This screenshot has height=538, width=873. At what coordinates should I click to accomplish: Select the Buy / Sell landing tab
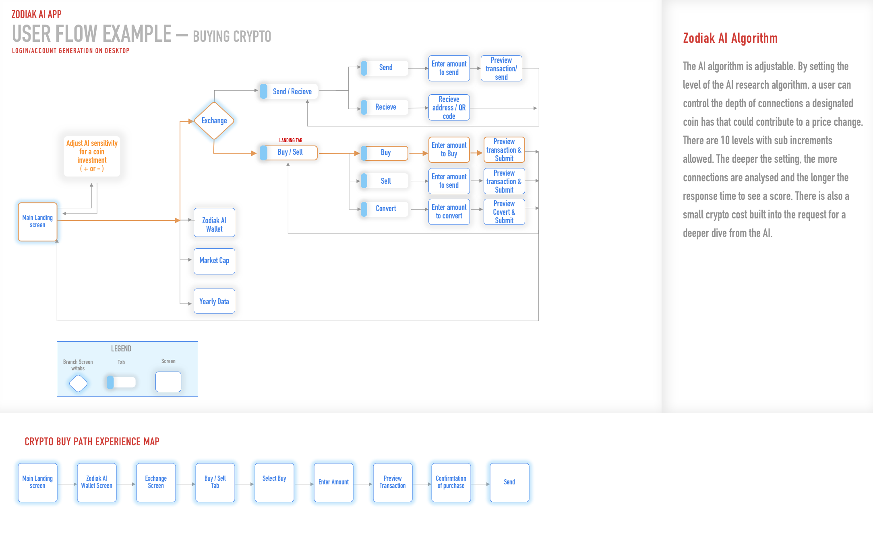pyautogui.click(x=289, y=152)
